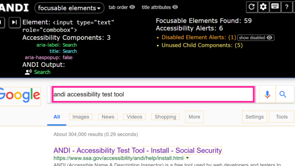Click the ANDI refresh icon
Screen dimensions: 295x166
pos(252,7)
